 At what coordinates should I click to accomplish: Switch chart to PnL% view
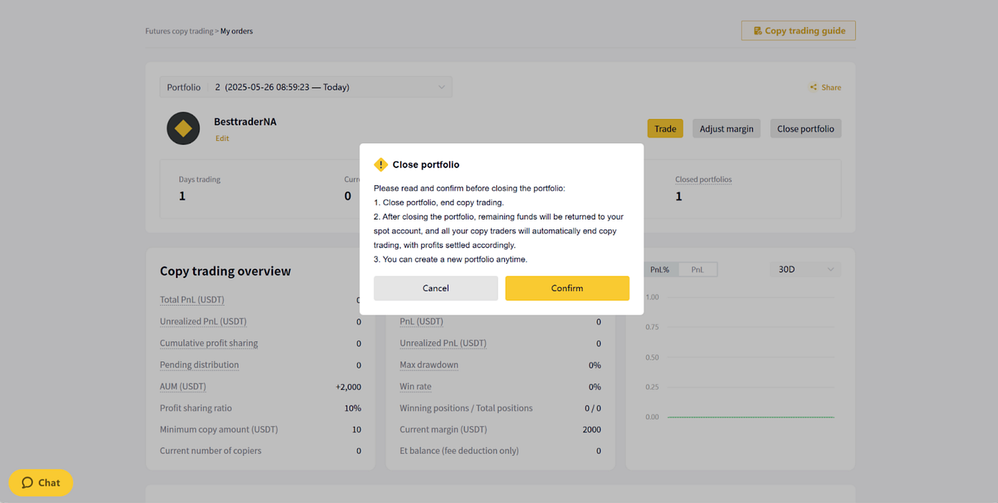coord(661,269)
